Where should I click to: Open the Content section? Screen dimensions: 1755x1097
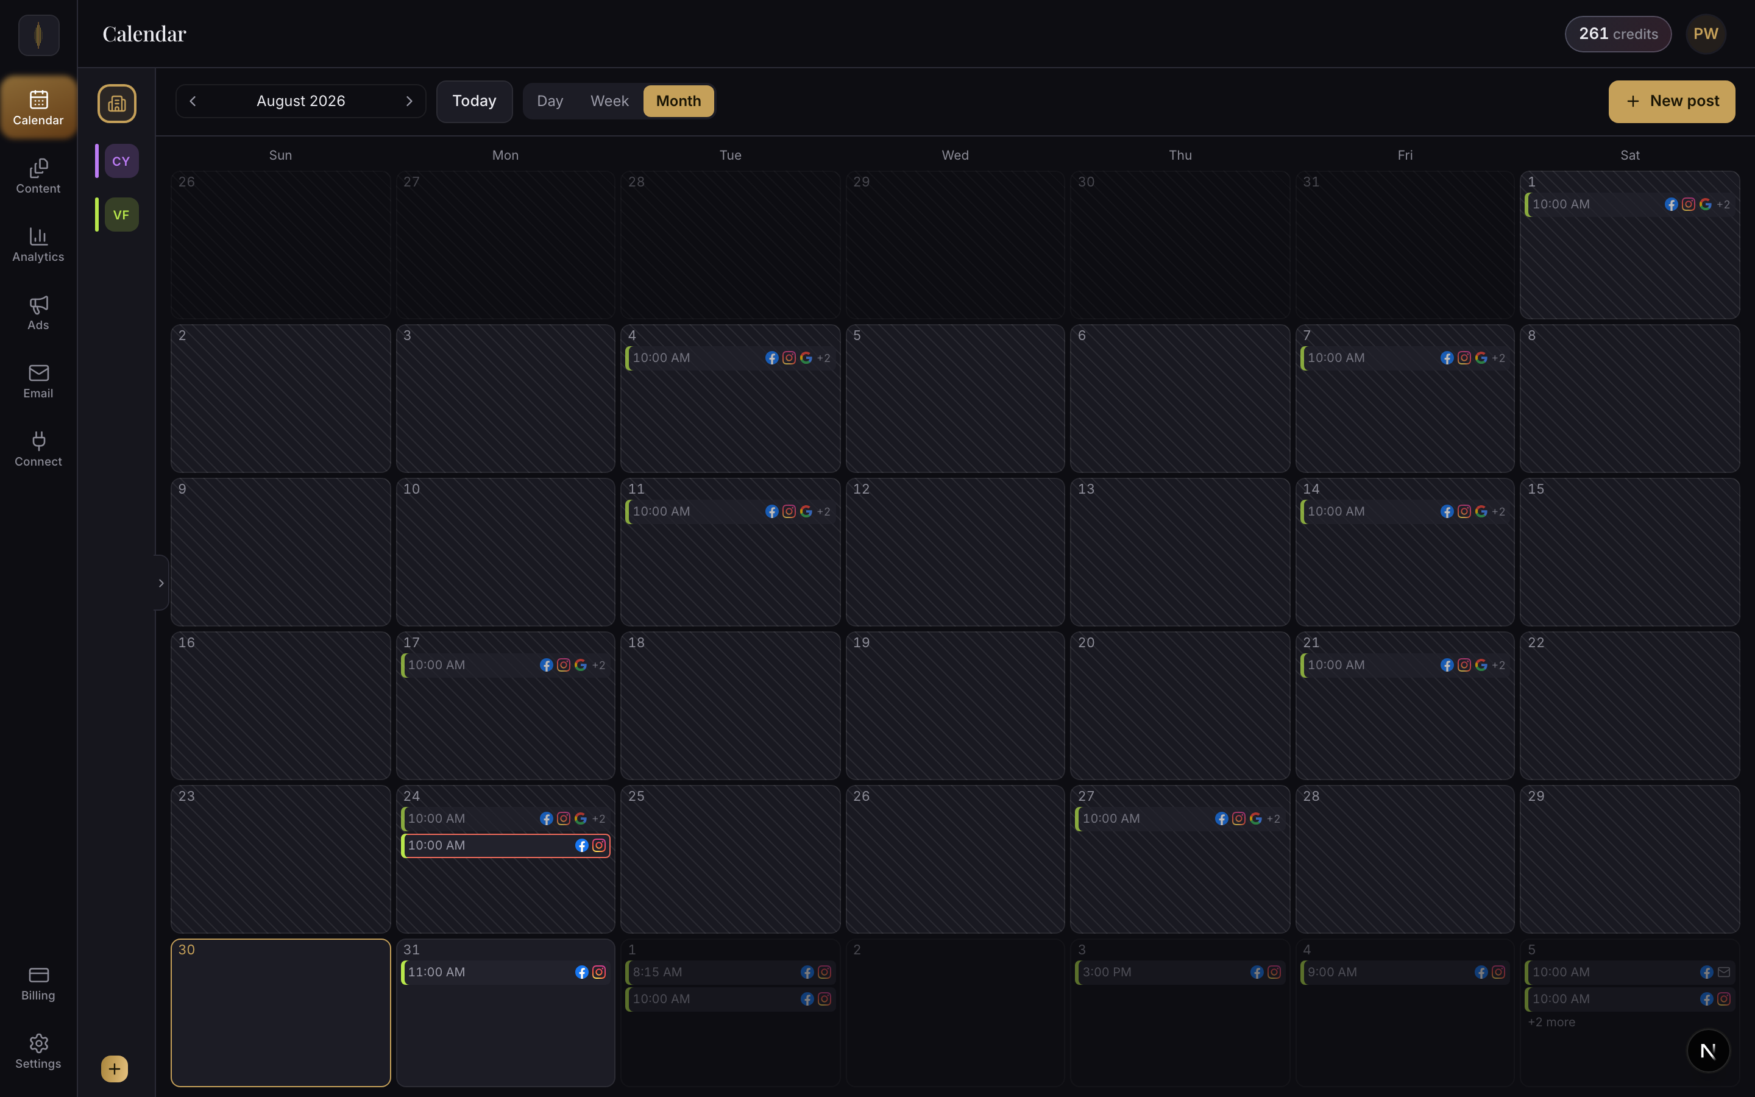click(38, 176)
